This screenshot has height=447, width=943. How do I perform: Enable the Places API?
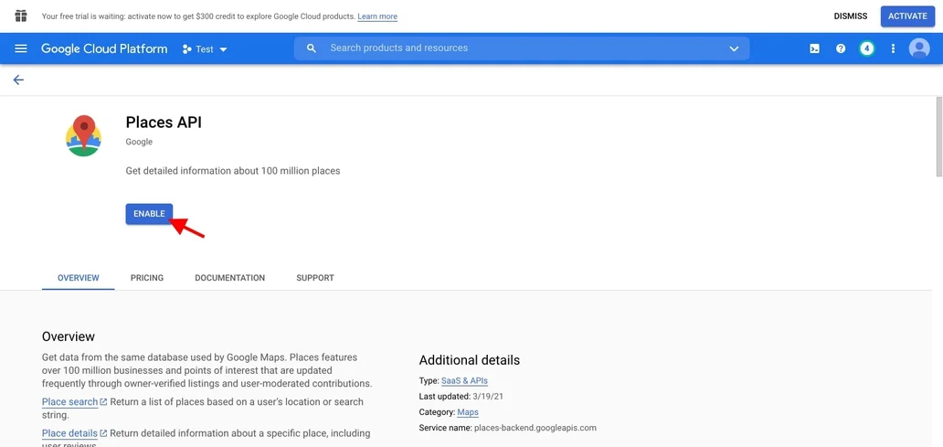tap(149, 214)
